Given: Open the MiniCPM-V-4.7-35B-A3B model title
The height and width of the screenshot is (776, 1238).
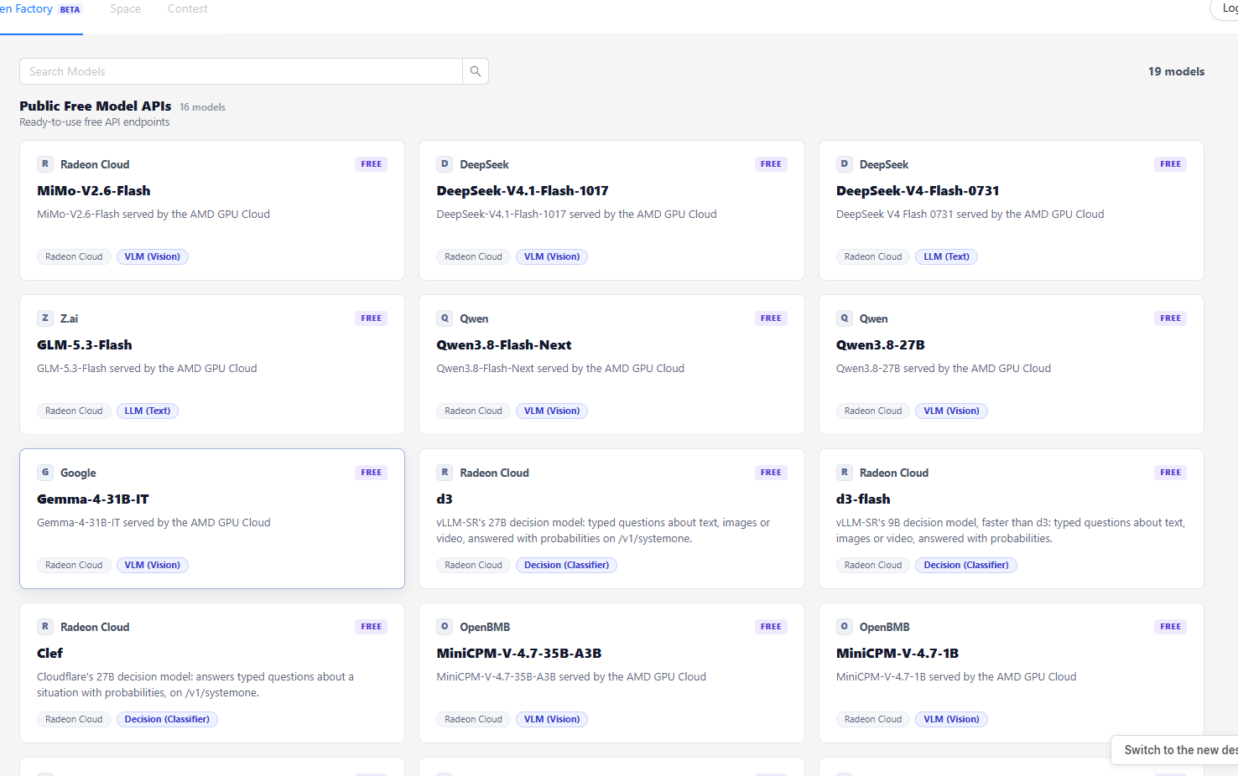Looking at the screenshot, I should [519, 654].
